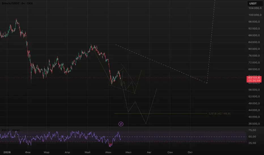Click the RSI (14, close) indicator label

[x=10, y=130]
